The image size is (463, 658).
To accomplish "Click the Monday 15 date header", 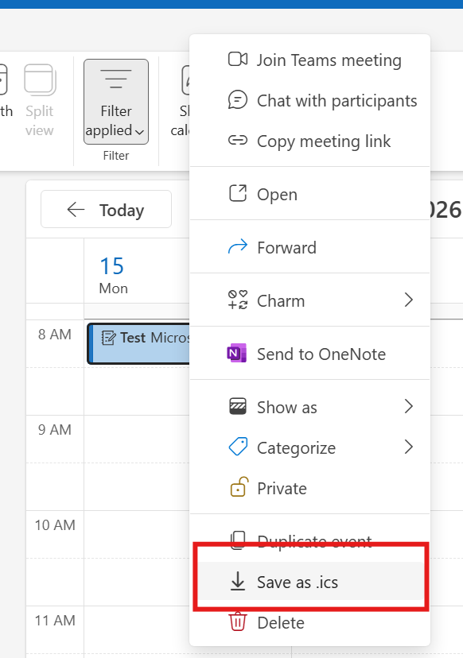I will (x=112, y=275).
